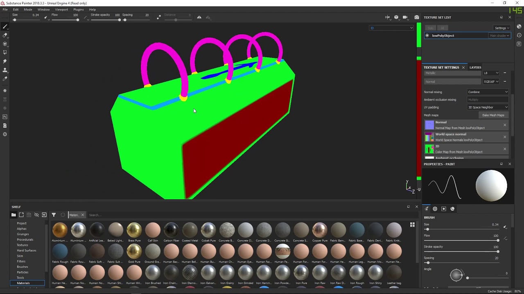Open the File menu
Viewport: 524px width, 294px height.
pos(5,9)
